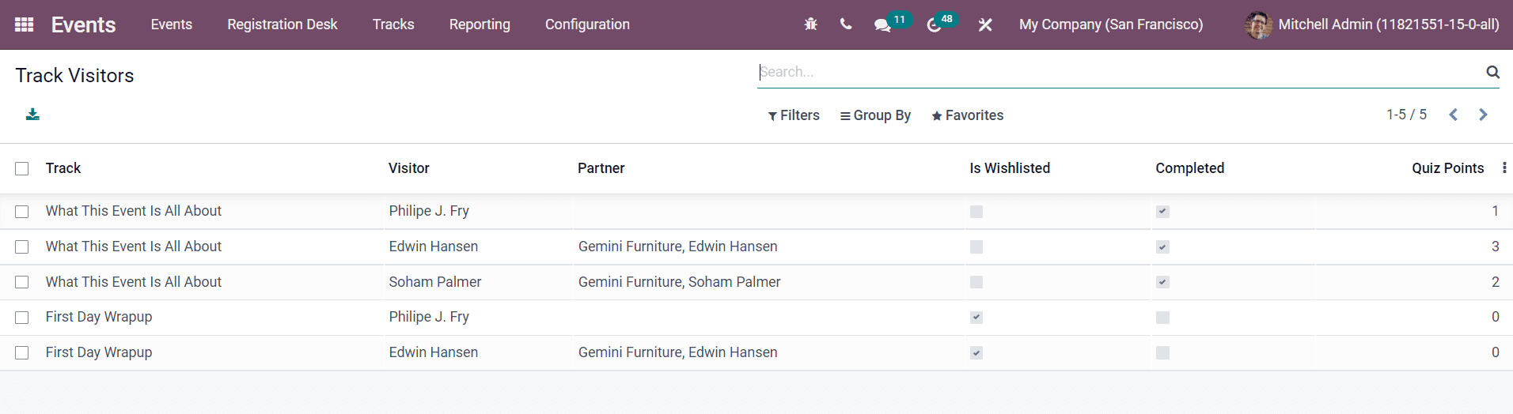Toggle the select-all rows checkbox
The height and width of the screenshot is (414, 1513).
click(22, 168)
